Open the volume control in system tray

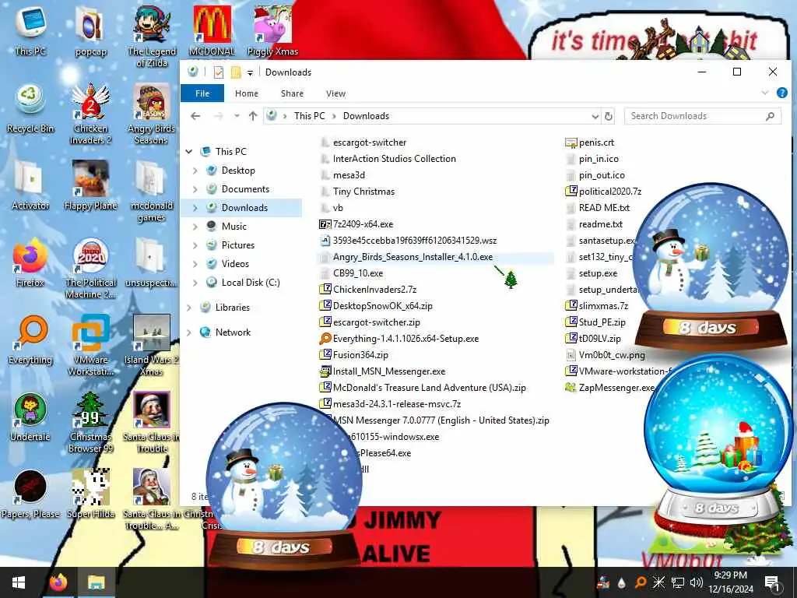pos(697,582)
